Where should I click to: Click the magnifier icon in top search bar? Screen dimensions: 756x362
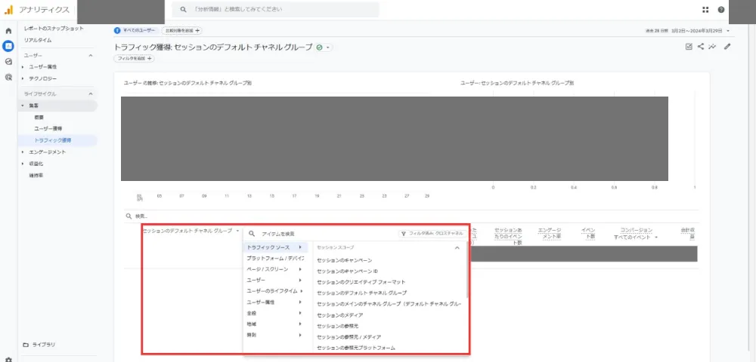click(183, 9)
